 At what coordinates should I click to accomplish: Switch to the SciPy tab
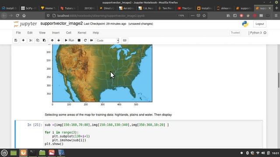[x=28, y=8]
